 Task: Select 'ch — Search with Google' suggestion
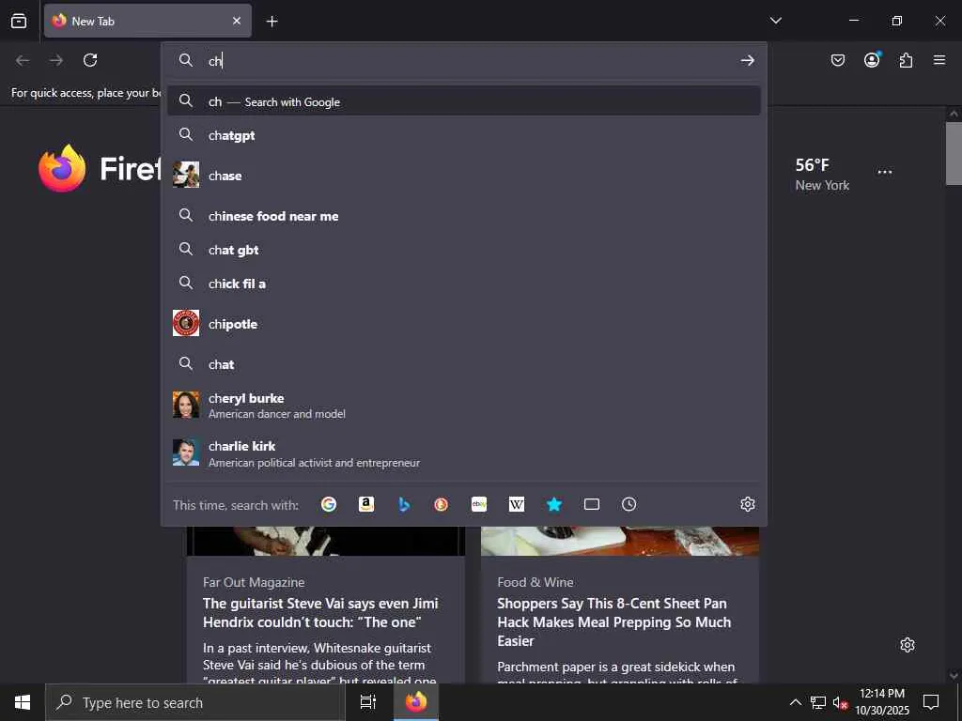click(x=464, y=101)
